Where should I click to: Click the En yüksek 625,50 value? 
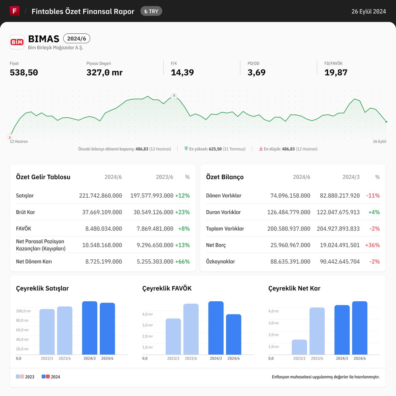click(215, 149)
